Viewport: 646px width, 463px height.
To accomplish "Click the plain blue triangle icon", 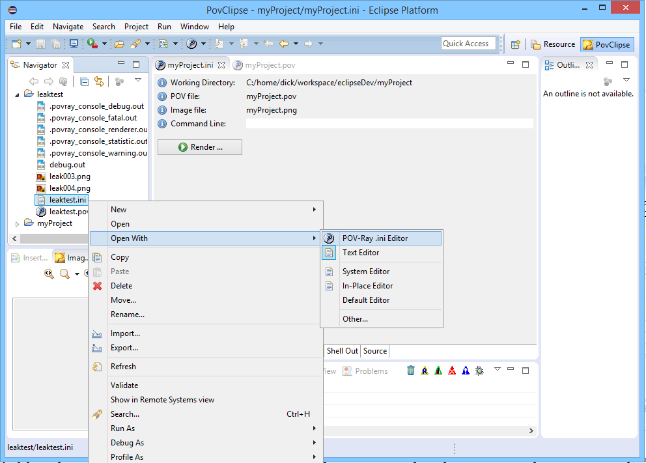I will click(466, 371).
